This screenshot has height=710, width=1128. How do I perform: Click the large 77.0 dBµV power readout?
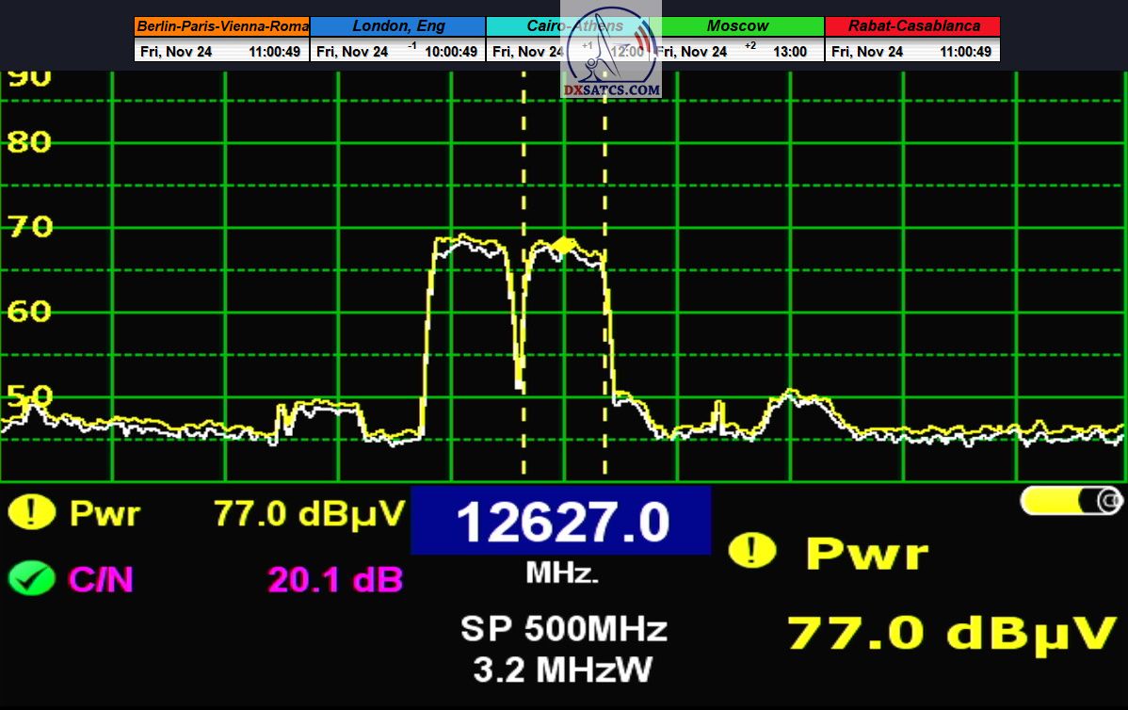[x=951, y=633]
